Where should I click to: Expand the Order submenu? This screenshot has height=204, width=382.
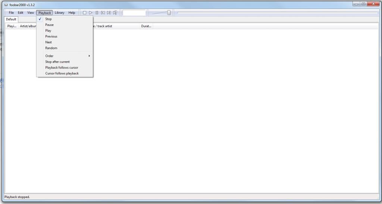pos(65,56)
